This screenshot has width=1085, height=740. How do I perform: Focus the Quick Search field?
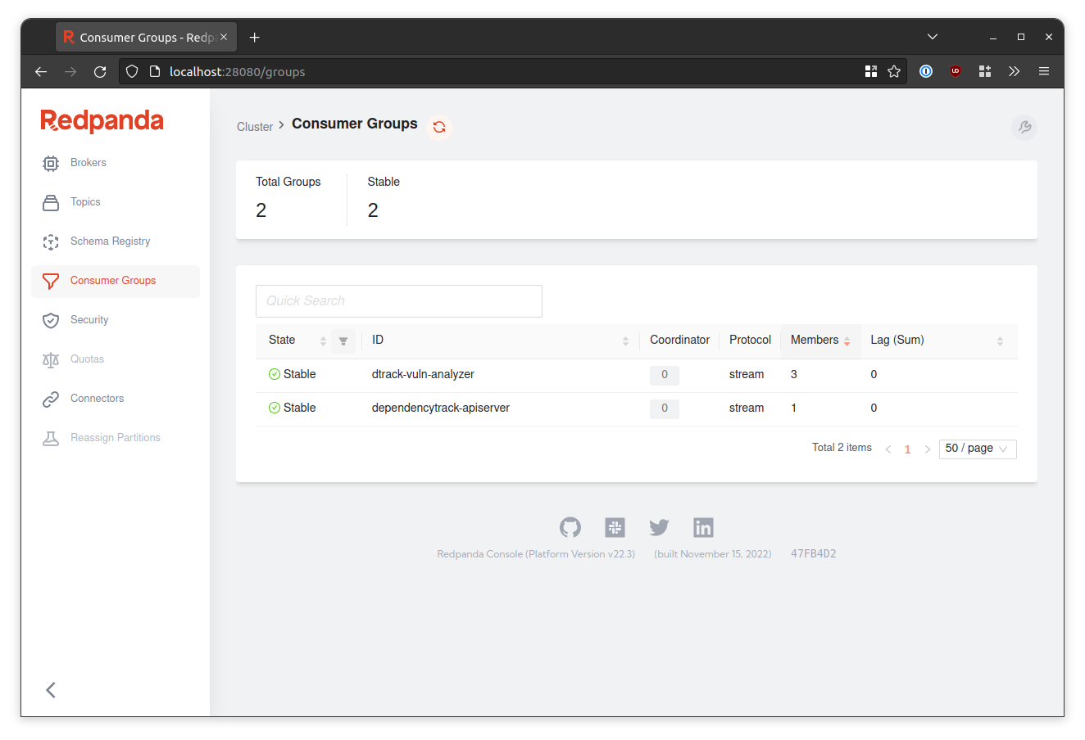399,301
